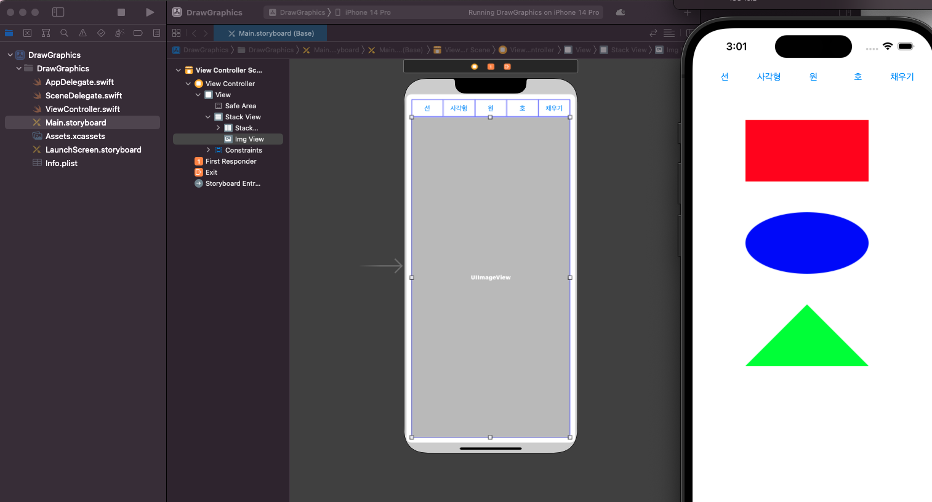932x502 pixels.
Task: Click View...r Scene in jump bar
Action: point(462,50)
